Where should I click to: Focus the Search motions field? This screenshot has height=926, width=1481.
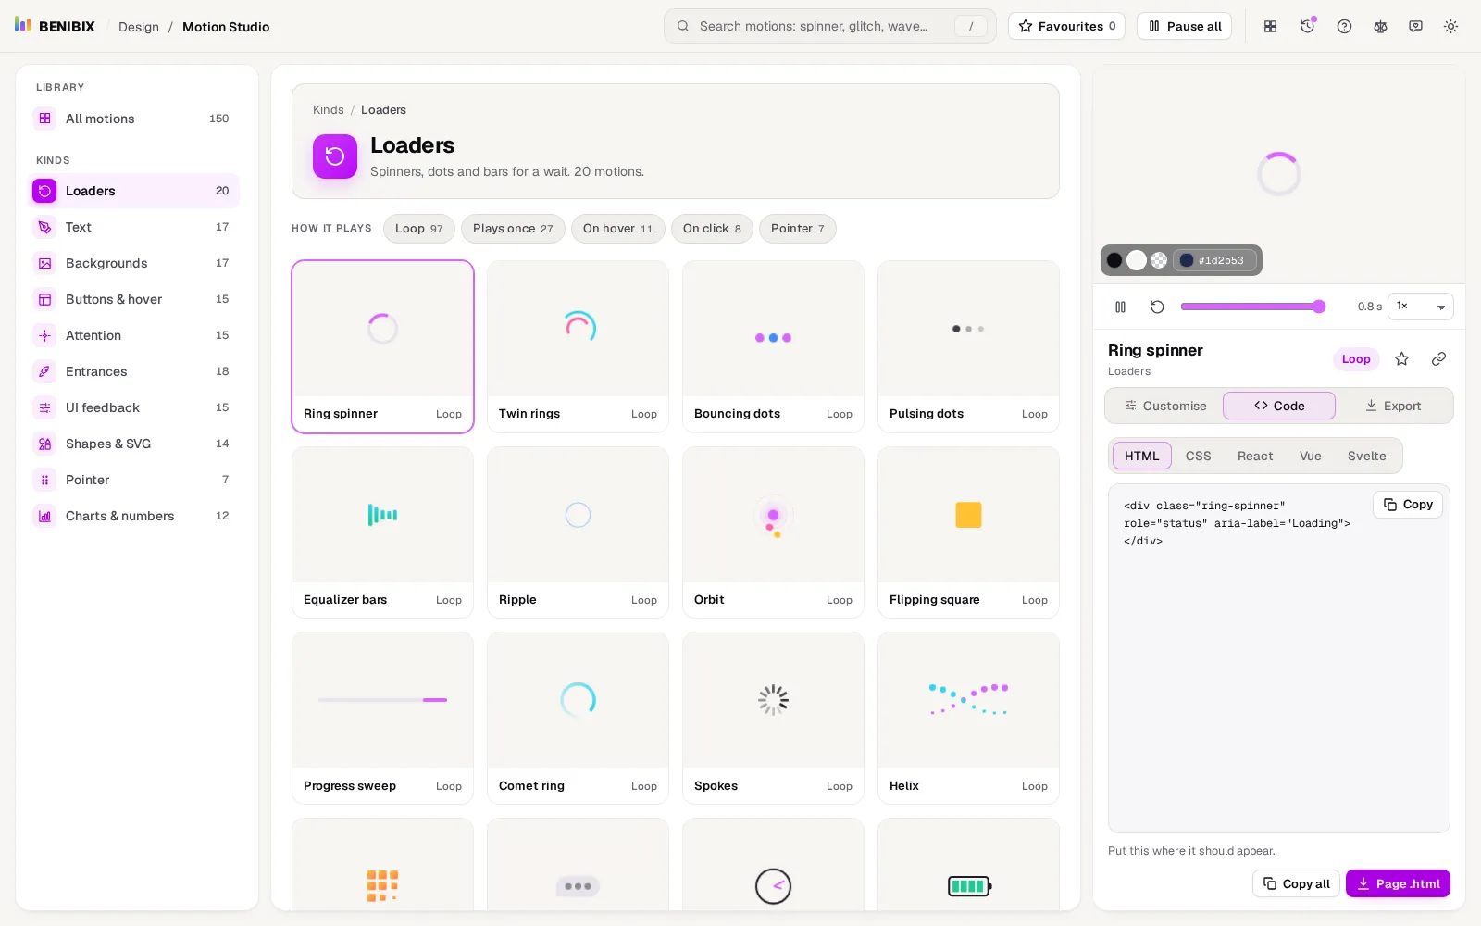[829, 26]
